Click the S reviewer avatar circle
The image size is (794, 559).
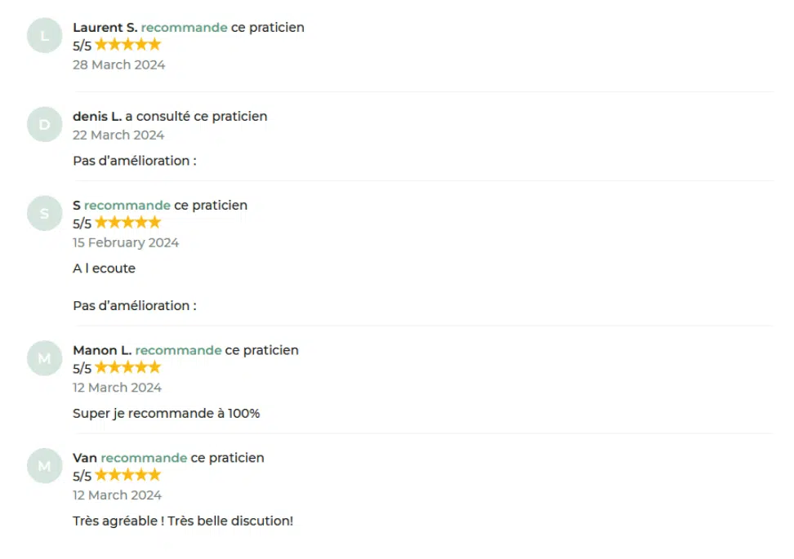point(45,214)
